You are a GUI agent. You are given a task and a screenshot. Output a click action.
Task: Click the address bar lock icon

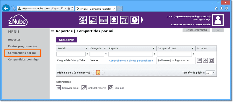69,9
